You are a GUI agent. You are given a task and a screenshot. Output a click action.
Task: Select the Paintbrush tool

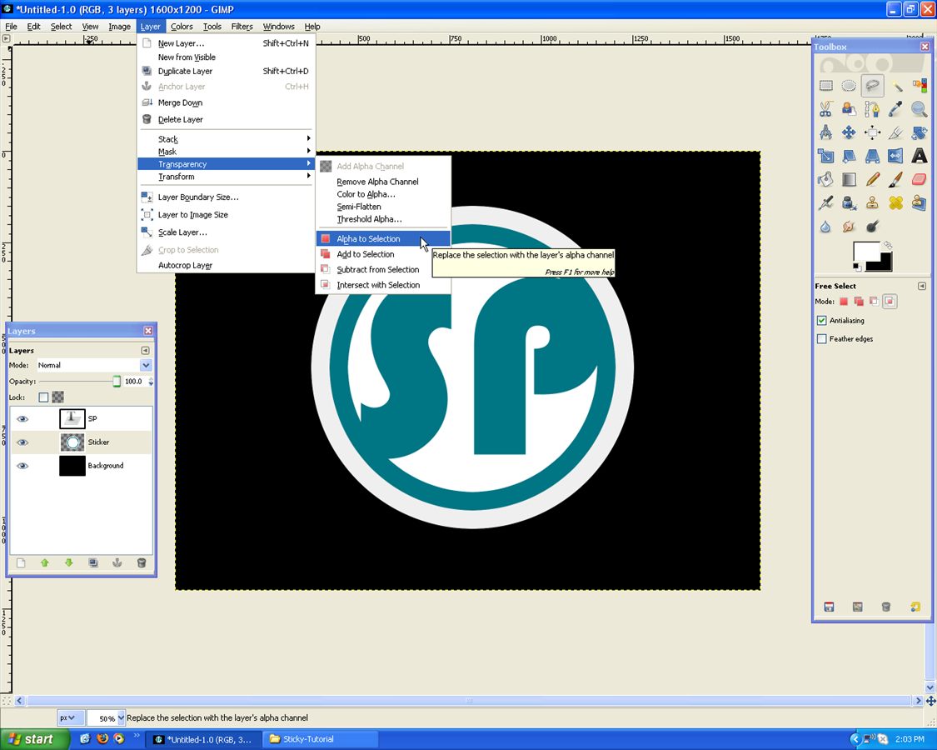tap(895, 179)
